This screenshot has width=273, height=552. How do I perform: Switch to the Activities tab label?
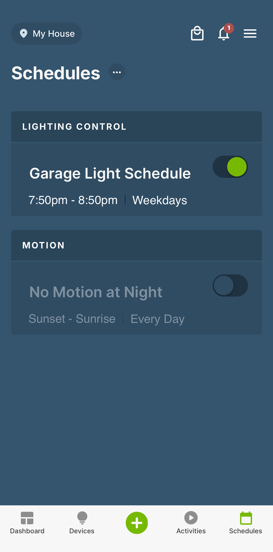191,531
